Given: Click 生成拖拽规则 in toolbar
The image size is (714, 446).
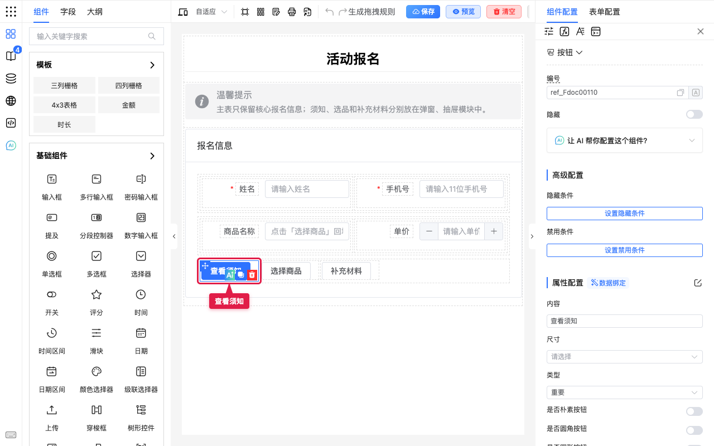Looking at the screenshot, I should (372, 12).
